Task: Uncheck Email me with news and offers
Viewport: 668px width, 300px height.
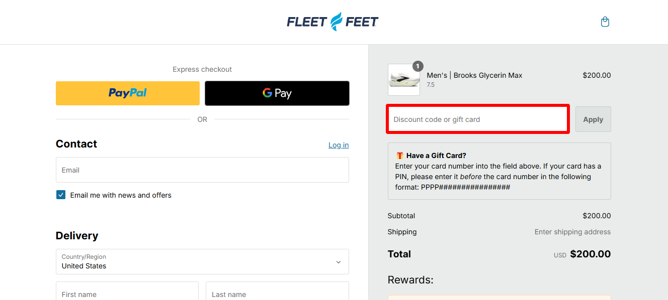Action: coord(61,195)
